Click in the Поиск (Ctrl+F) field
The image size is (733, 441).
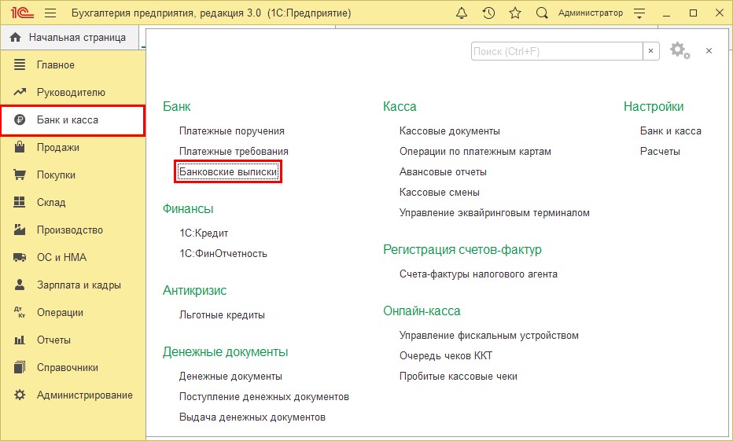[x=557, y=51]
